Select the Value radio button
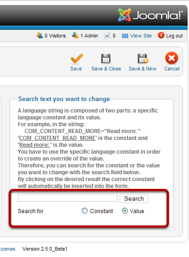189x257 pixels. coord(125,211)
